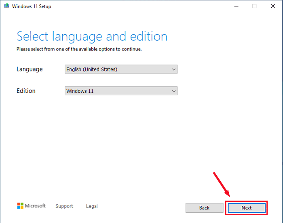283x224 pixels.
Task: Go Back to the previous step
Action: pos(204,208)
